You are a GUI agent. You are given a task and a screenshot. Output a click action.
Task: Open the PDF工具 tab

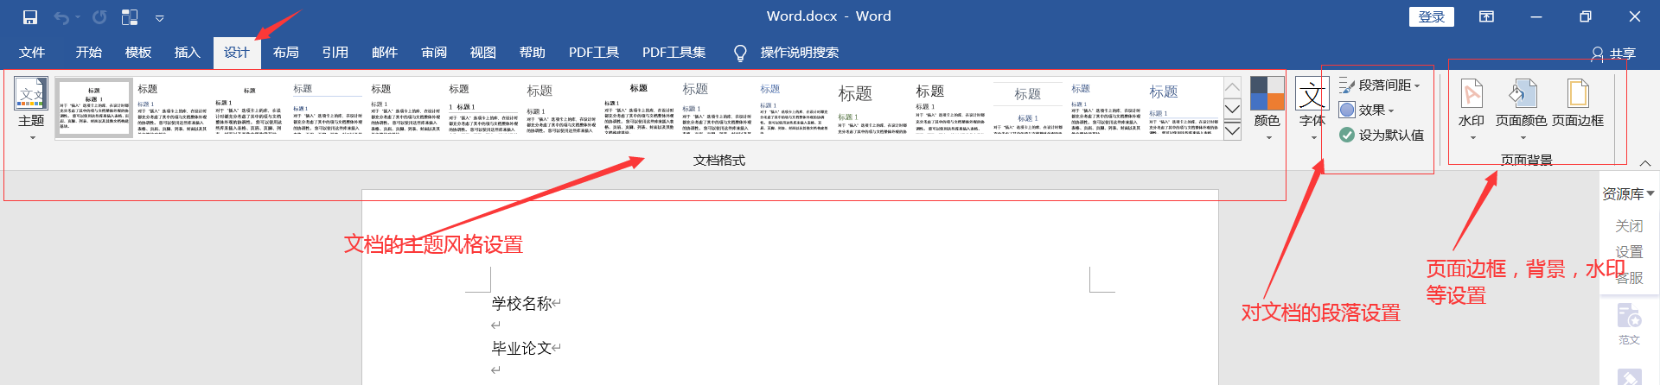(594, 53)
